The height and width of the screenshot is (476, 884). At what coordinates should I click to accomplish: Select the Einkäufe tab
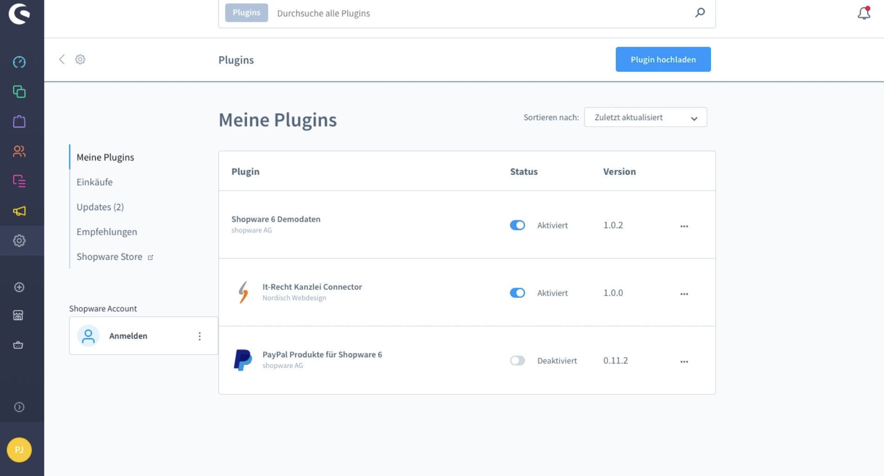tap(95, 182)
